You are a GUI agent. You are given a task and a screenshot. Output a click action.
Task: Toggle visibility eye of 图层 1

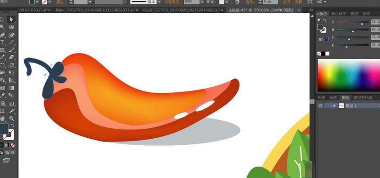(x=320, y=106)
